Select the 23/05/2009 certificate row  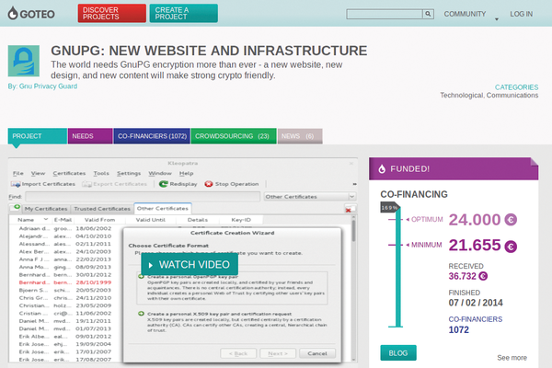tap(65, 305)
